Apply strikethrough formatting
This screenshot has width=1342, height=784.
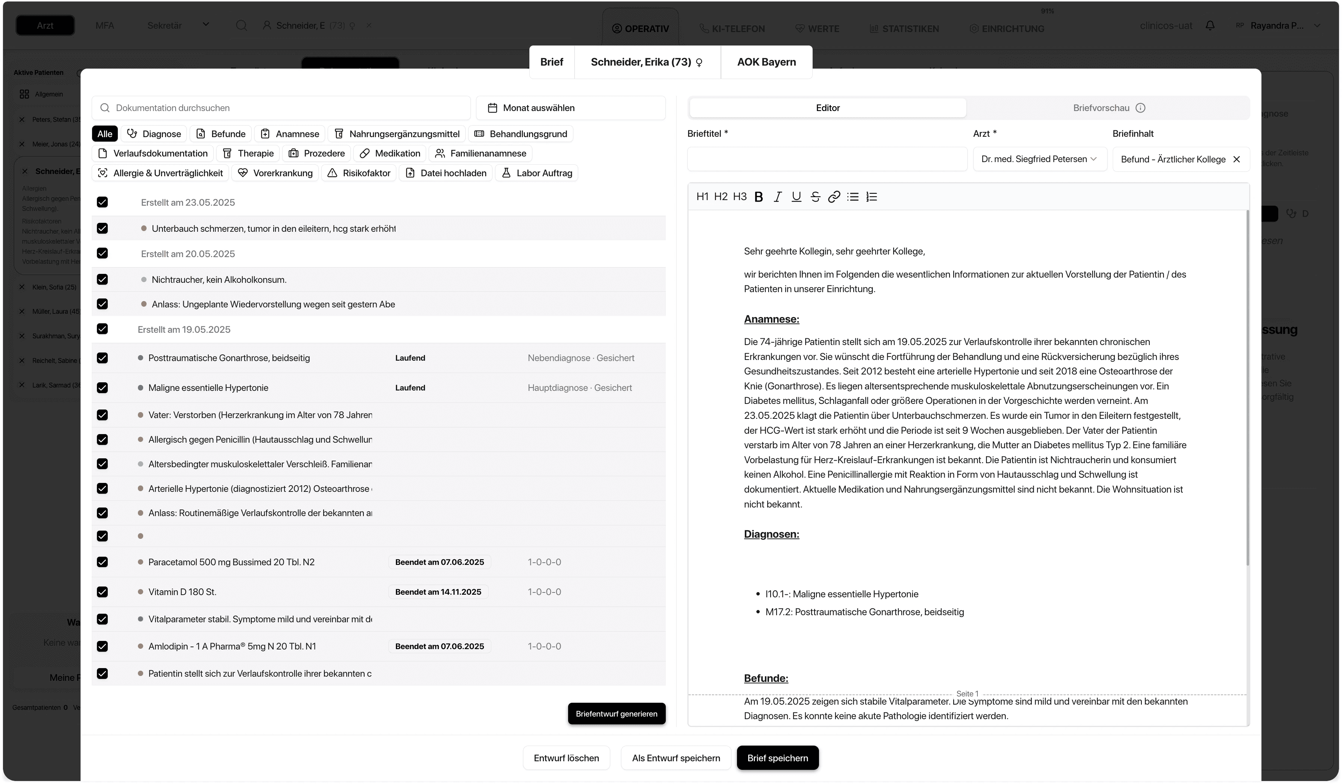tap(815, 197)
